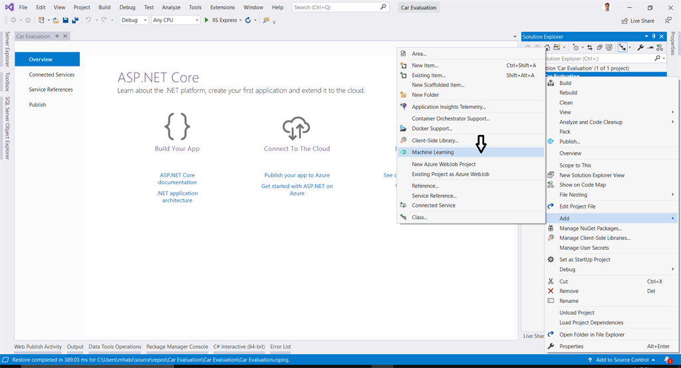Open the Debug configuration dropdown

point(134,20)
